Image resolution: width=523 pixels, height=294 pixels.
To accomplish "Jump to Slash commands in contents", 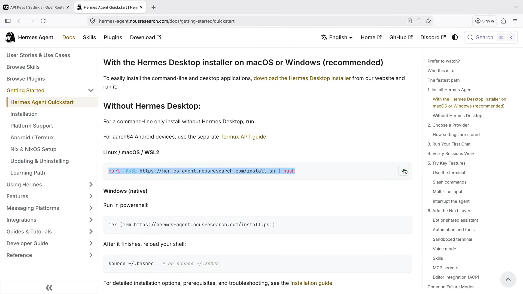I will point(449,182).
